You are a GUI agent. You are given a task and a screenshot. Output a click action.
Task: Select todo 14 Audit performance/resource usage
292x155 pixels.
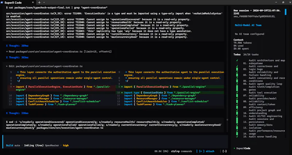(x=264, y=132)
